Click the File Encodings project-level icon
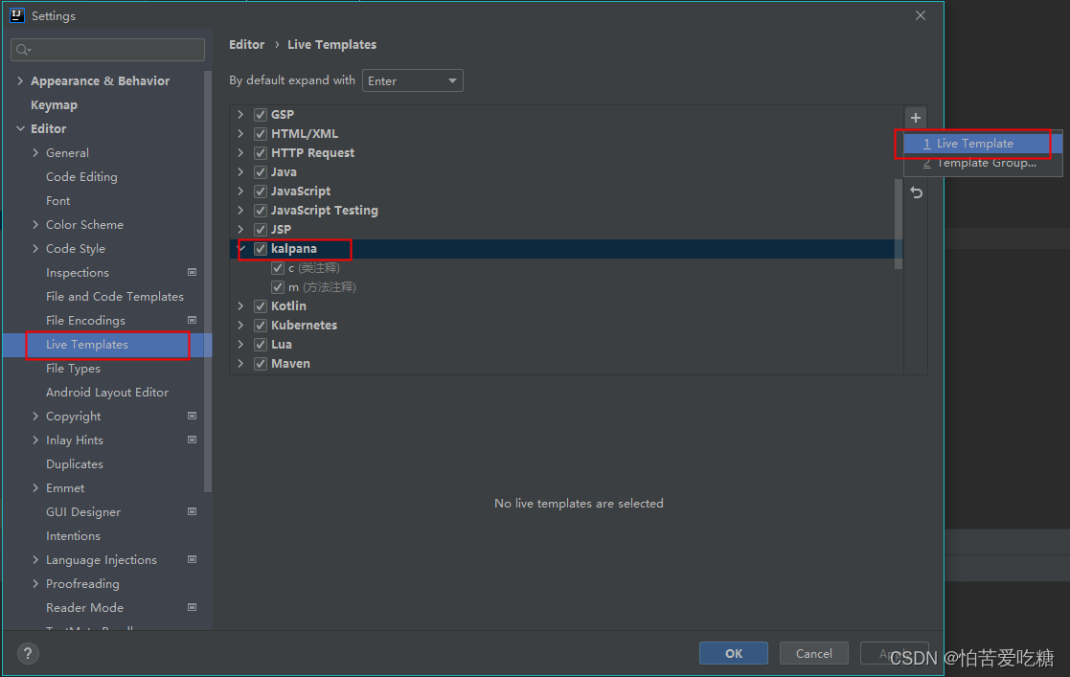Viewport: 1070px width, 677px height. pyautogui.click(x=193, y=320)
